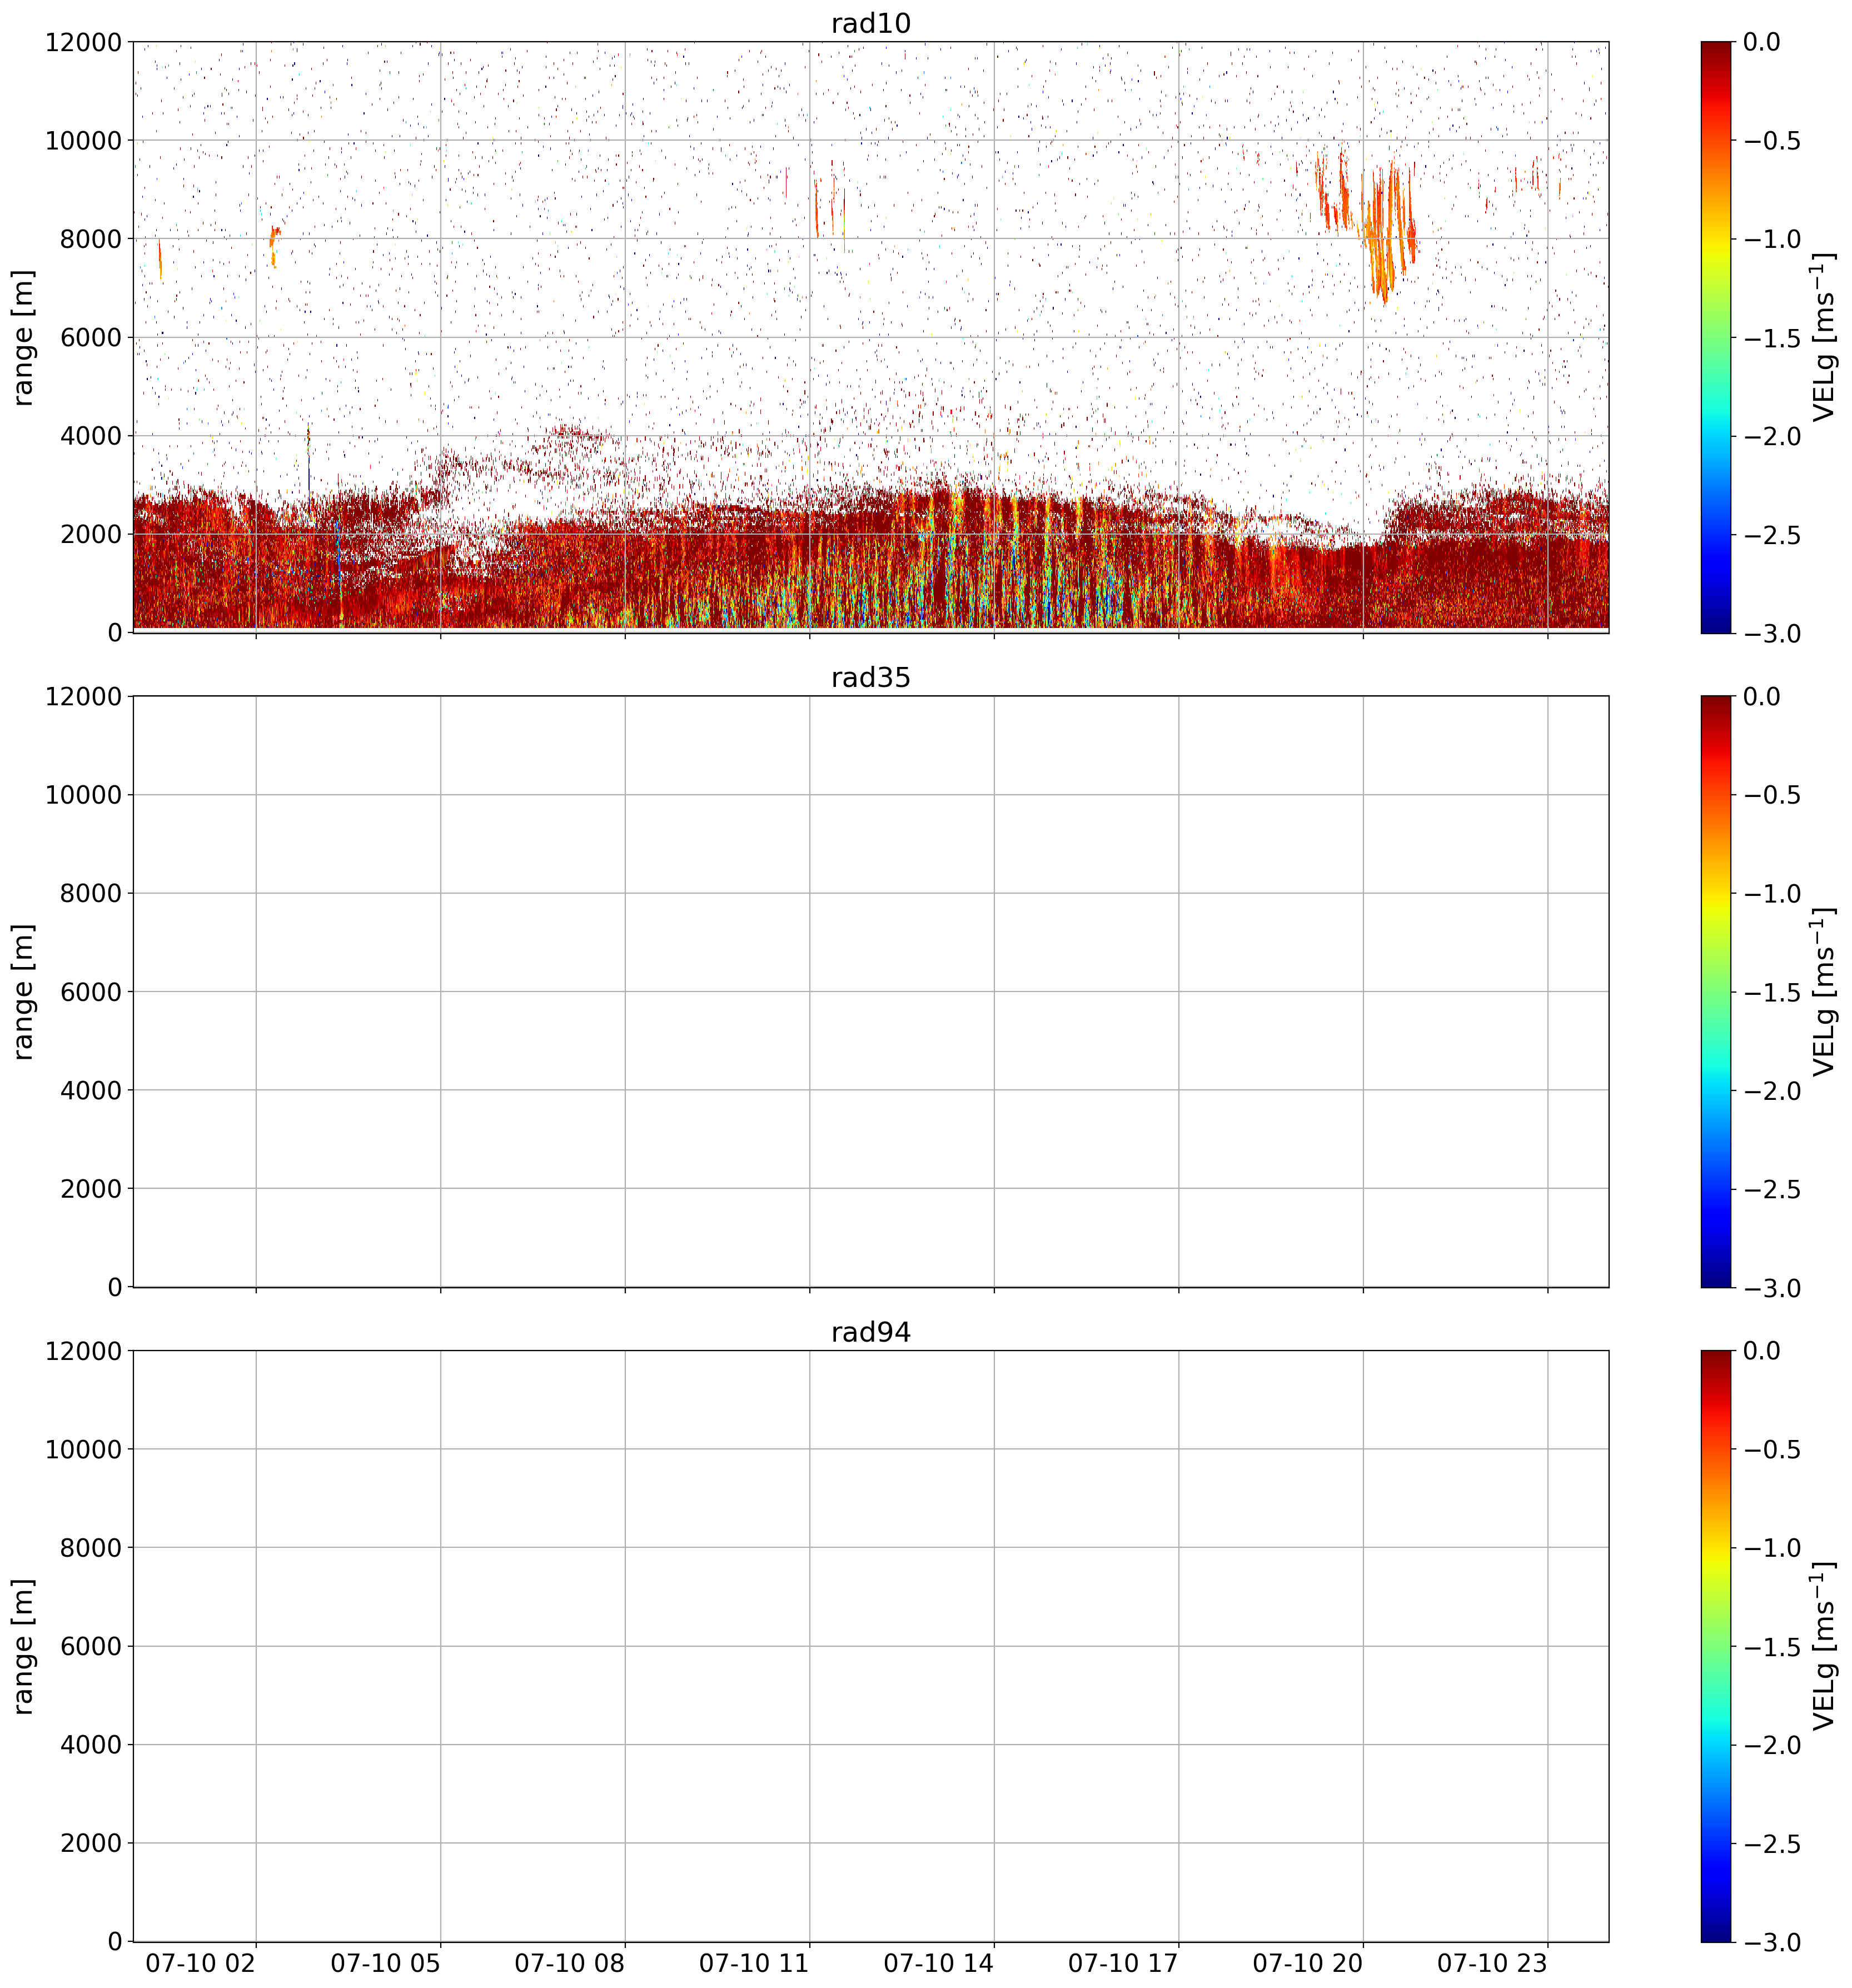Click the "−0.5" tick on rad94 colorbar
Viewport: 1852px width, 1988px height.
coord(1772,1450)
